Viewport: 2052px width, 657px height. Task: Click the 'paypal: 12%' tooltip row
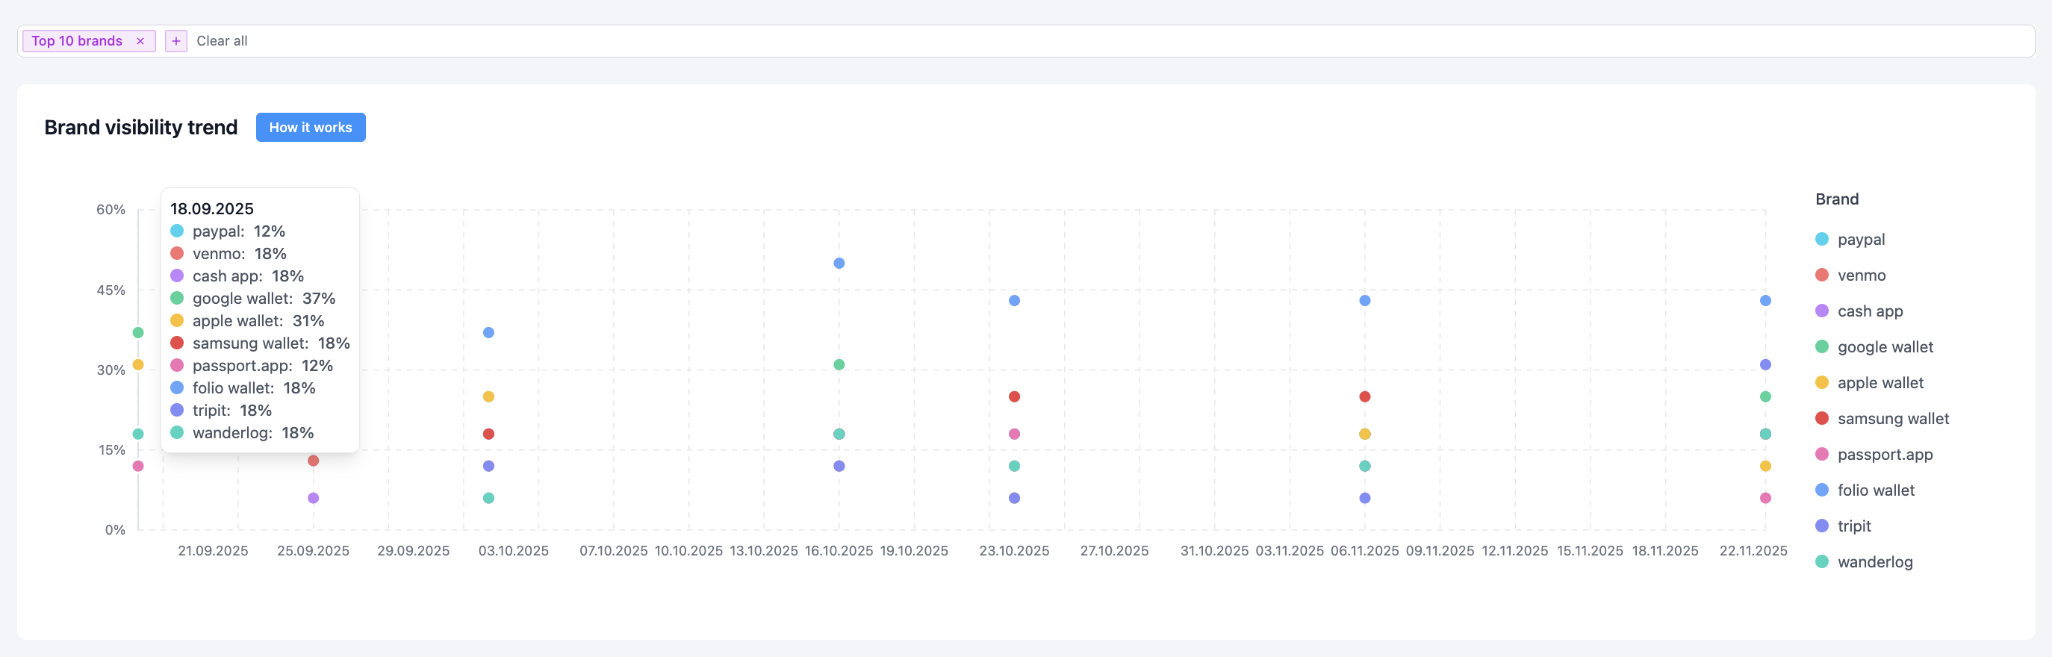(228, 231)
